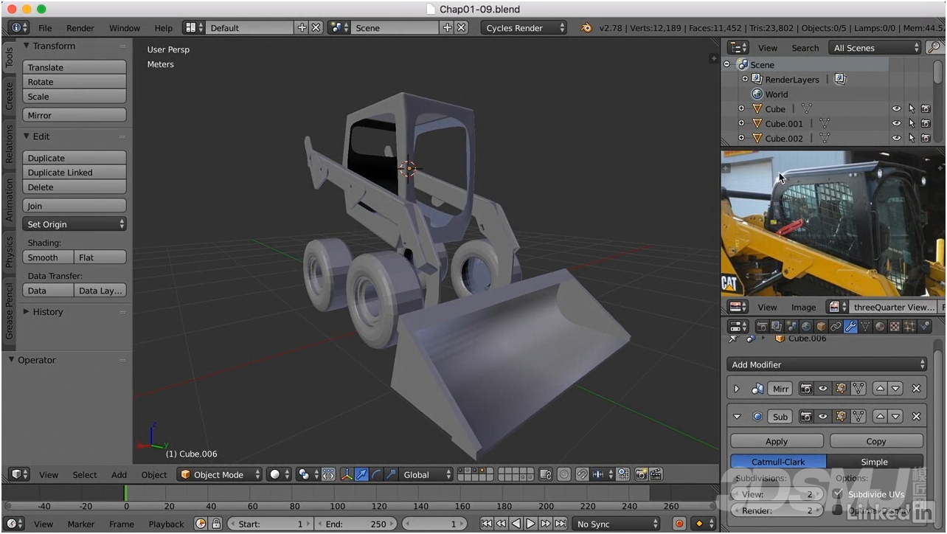947x534 pixels.
Task: Open the Mesh Data triangle tab in Properties
Action: [x=865, y=326]
